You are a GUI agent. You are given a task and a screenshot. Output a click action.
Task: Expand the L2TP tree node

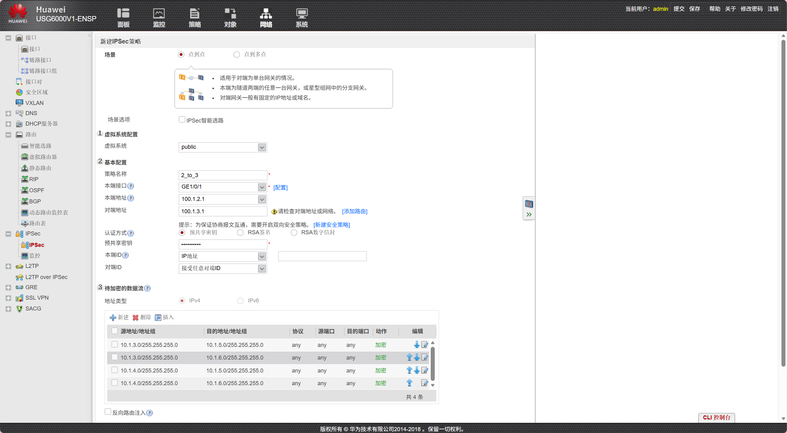click(8, 266)
